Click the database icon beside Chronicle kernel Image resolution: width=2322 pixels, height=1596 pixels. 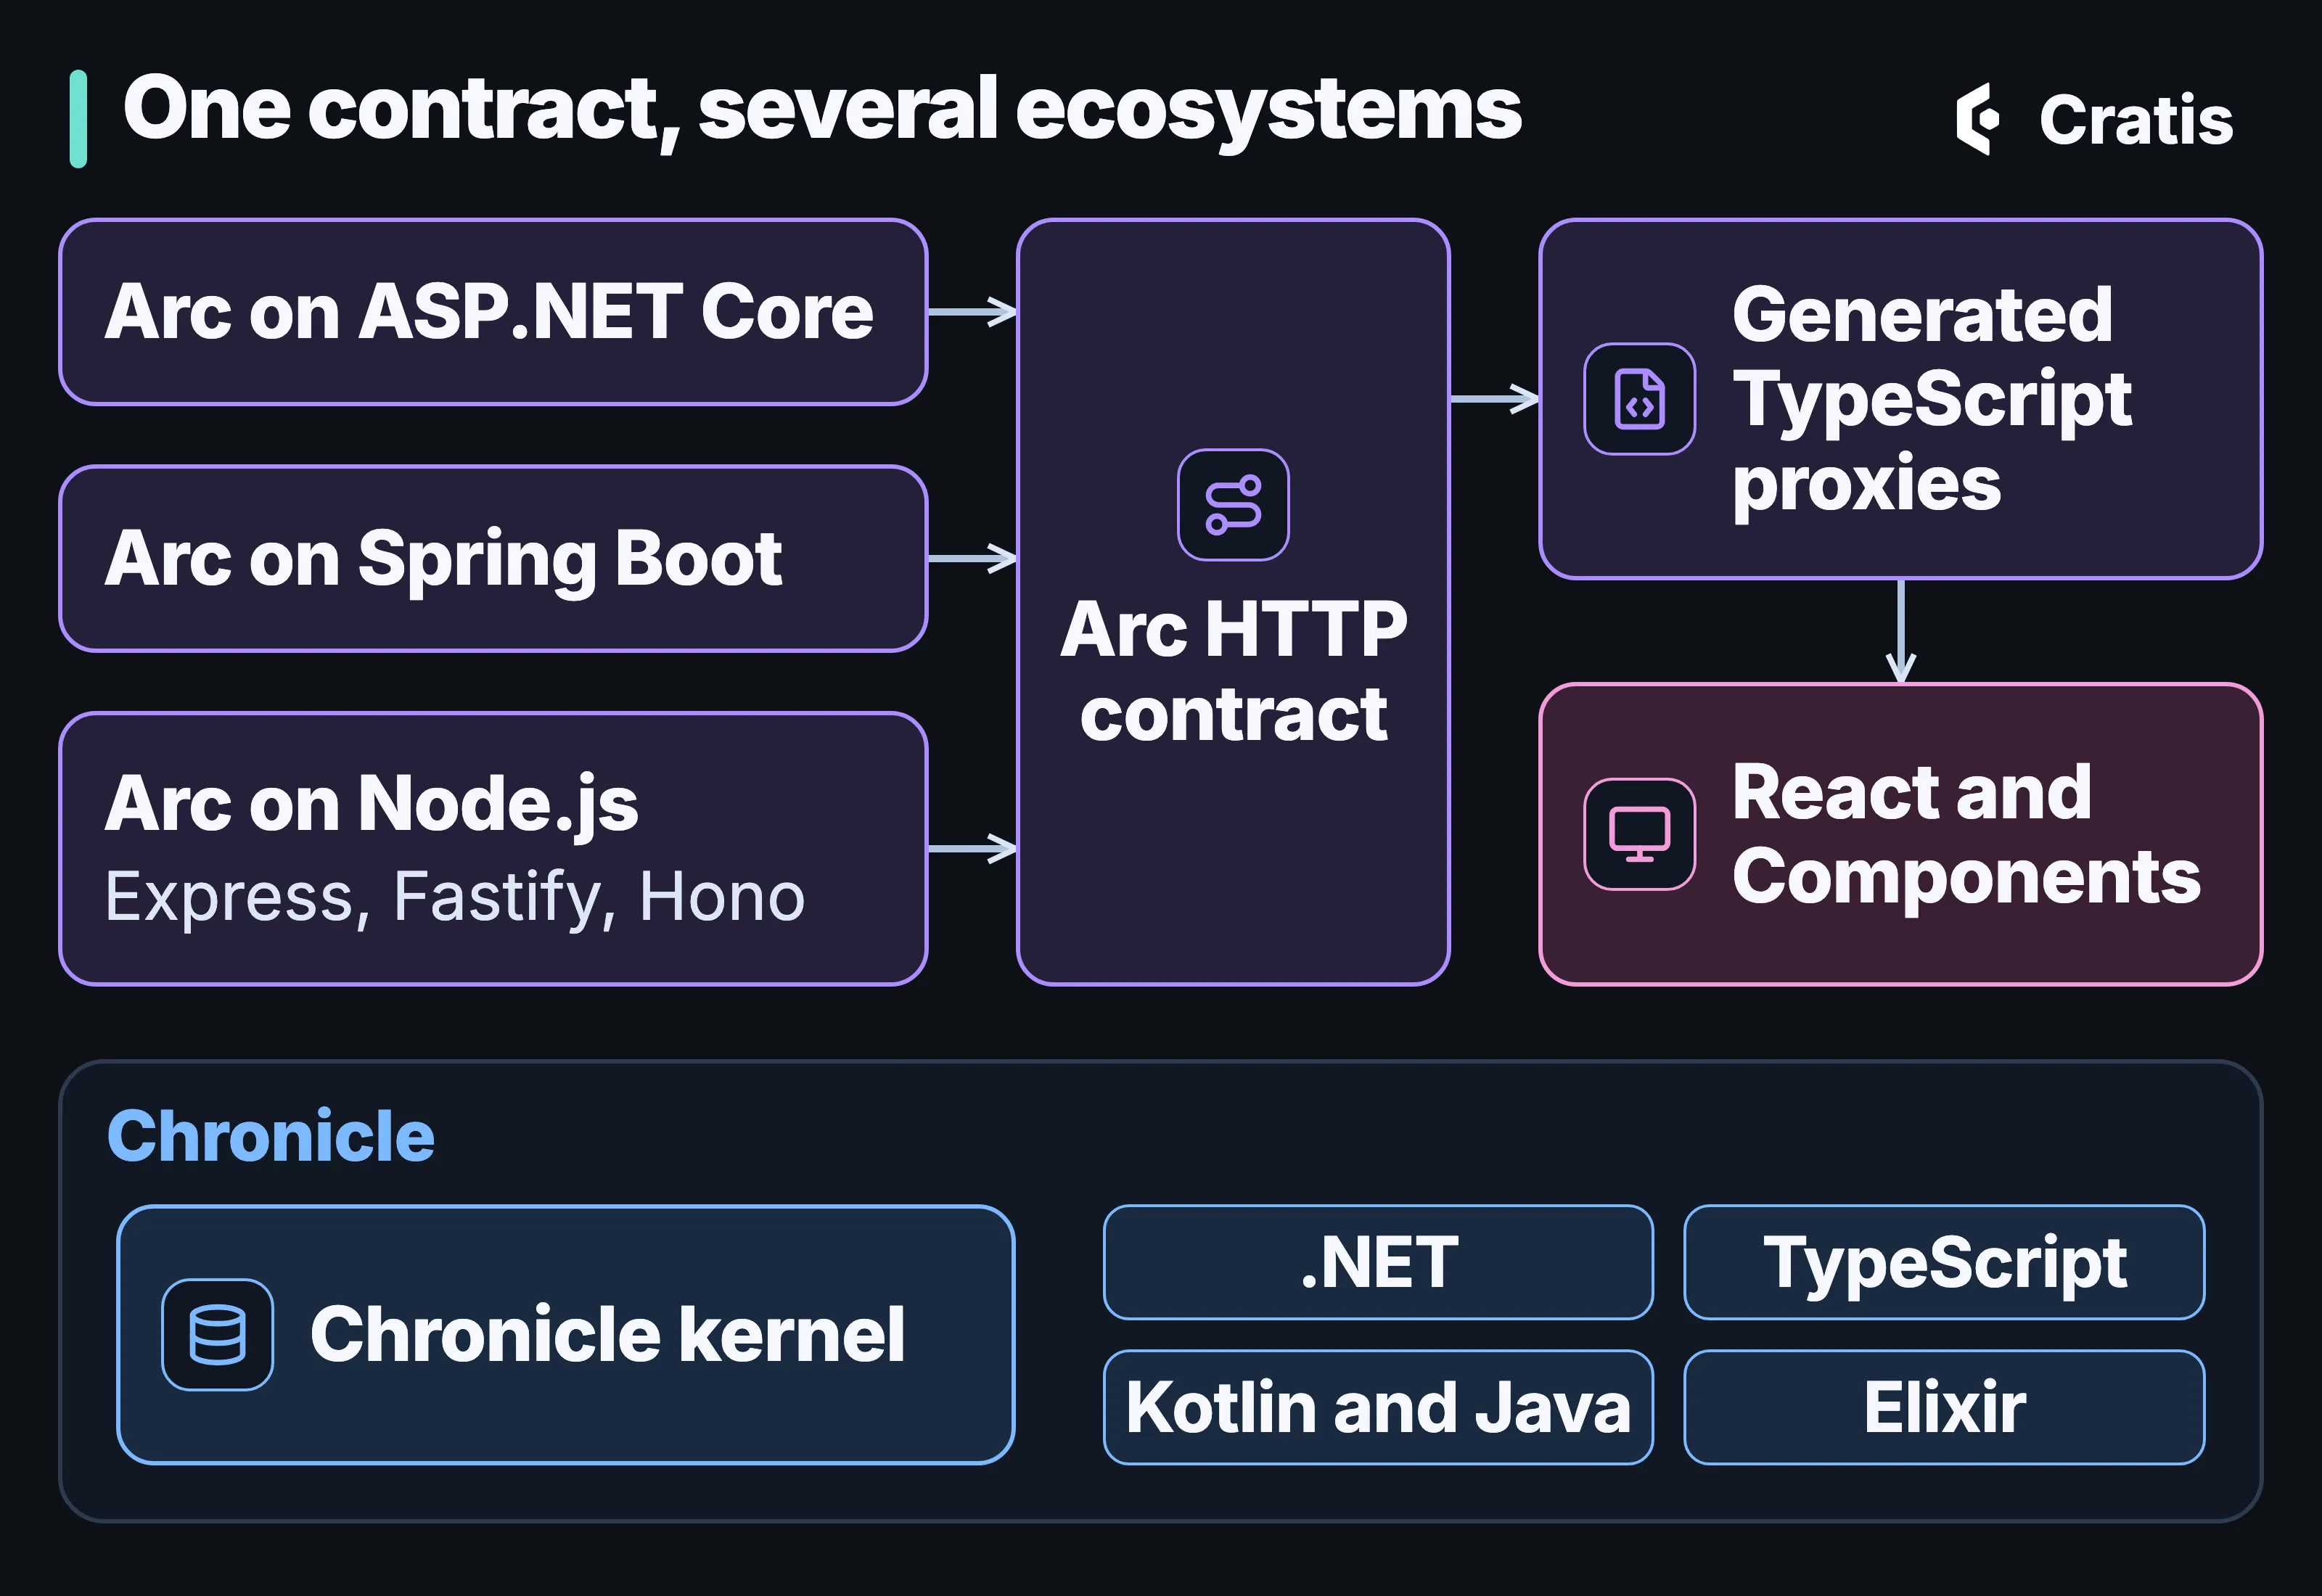coord(217,1335)
